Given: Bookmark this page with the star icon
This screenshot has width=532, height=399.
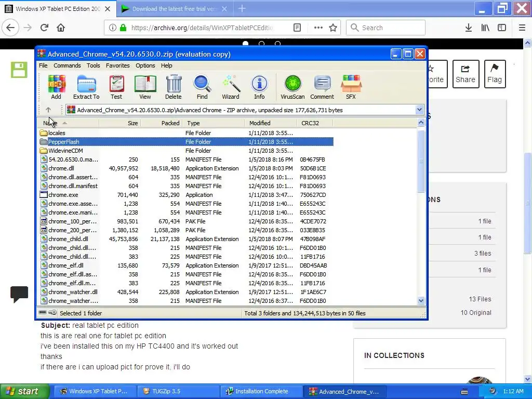Looking at the screenshot, I should coord(333,28).
